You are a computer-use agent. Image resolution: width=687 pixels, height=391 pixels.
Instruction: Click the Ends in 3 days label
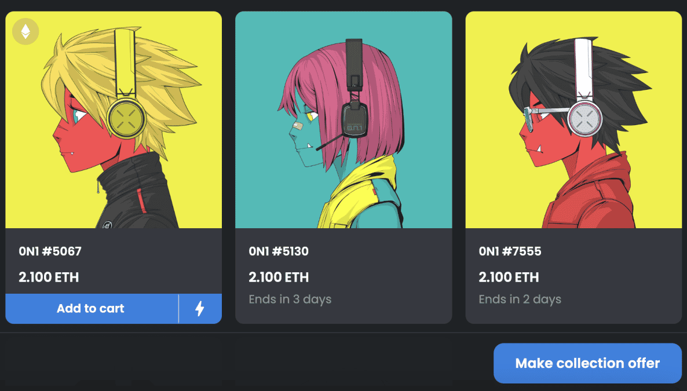(x=290, y=299)
